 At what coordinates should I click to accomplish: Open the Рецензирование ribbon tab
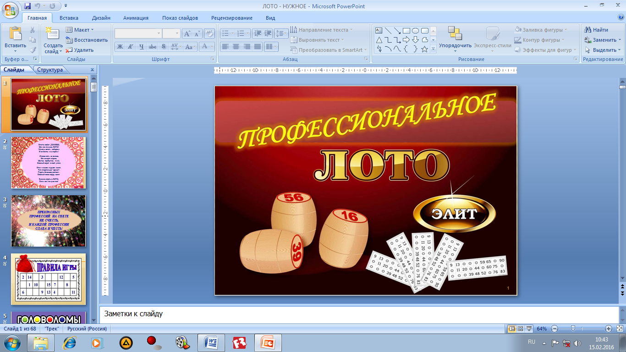pos(232,18)
